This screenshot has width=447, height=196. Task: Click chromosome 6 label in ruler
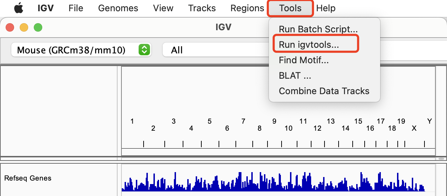coord(227,128)
